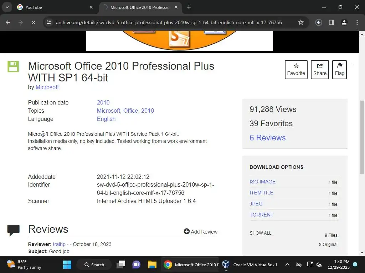Image resolution: width=365 pixels, height=273 pixels.
Task: Open the muted volume tray icon
Action: (319, 264)
